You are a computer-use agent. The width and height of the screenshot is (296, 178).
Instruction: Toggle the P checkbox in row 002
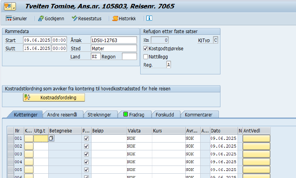coord(86,146)
